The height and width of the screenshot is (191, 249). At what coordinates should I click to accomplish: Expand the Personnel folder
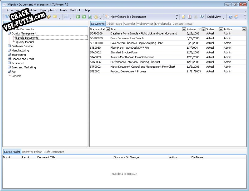tap(9, 63)
